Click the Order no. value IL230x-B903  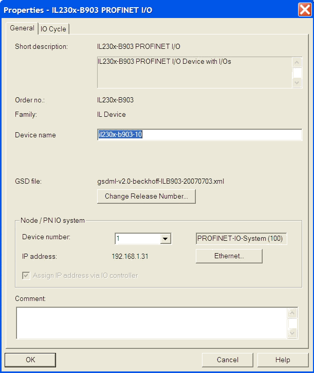[115, 100]
